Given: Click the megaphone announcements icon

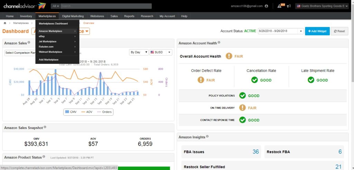Looking at the screenshot, I should 289,6.
